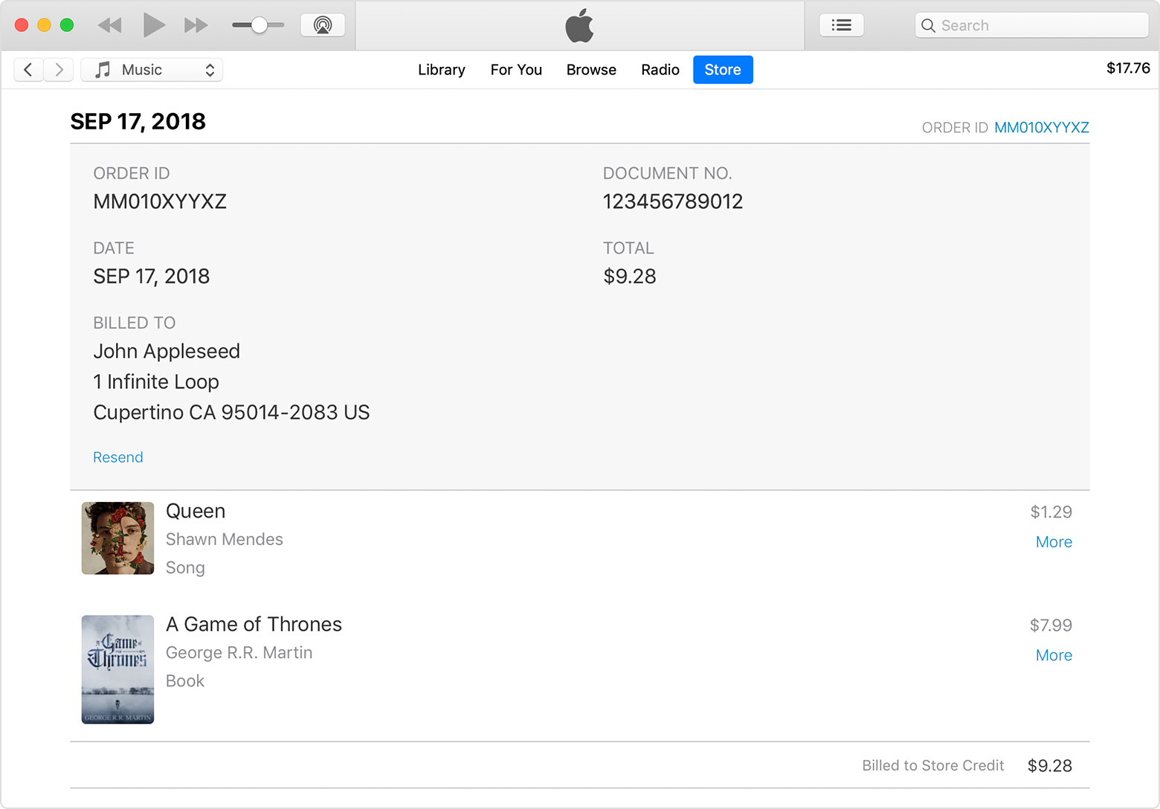1160x809 pixels.
Task: Click the A Game of Thrones title
Action: [x=254, y=625]
